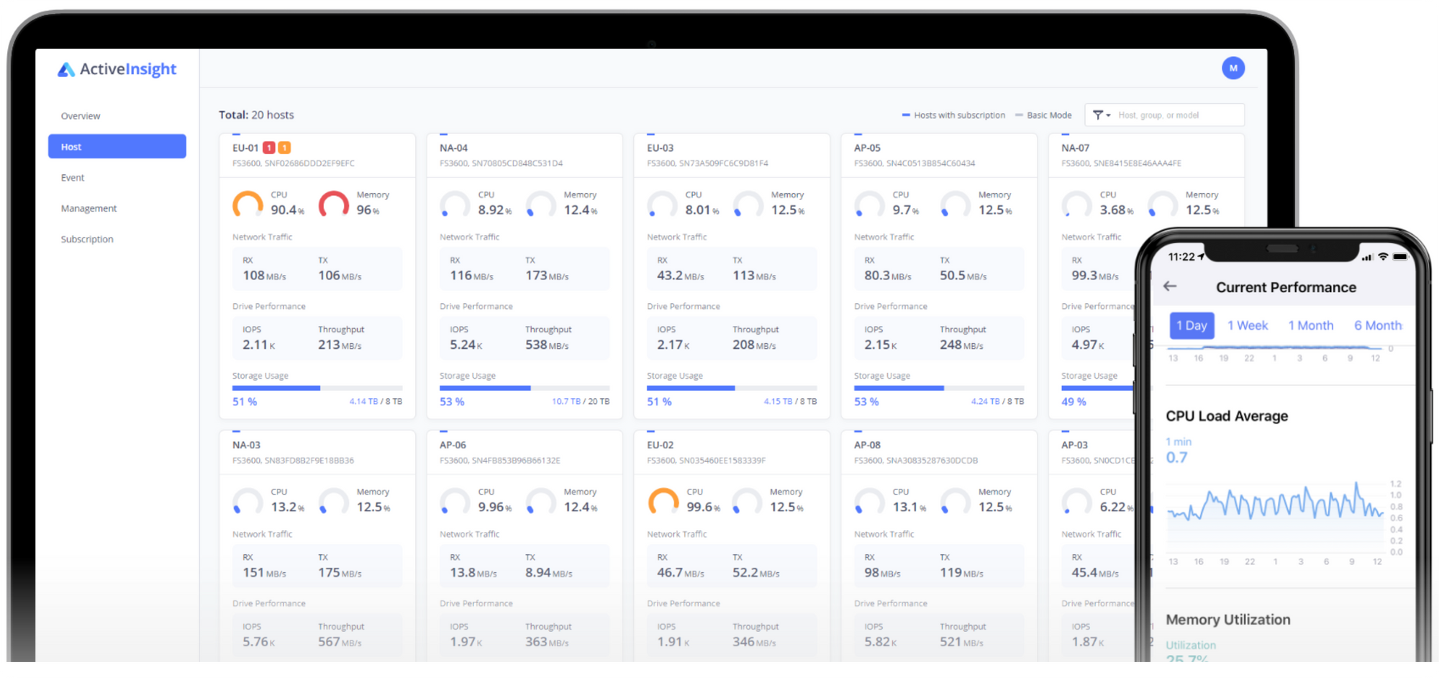Click the NA-07 CPU gauge icon

tap(1076, 204)
